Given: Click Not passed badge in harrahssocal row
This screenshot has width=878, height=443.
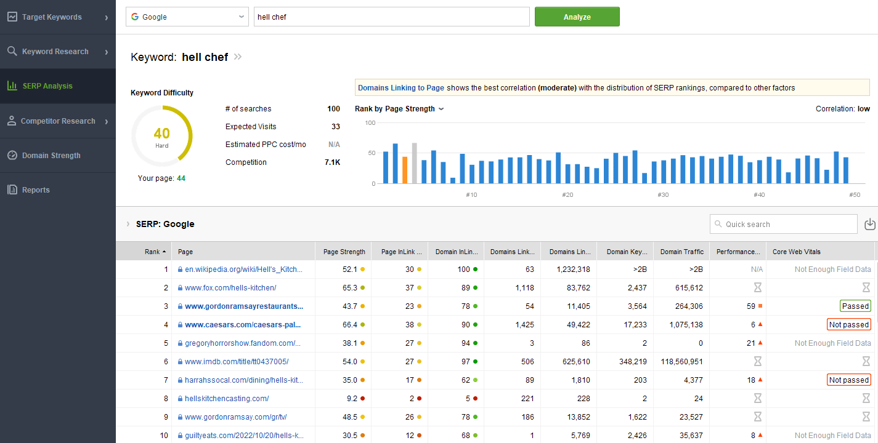Looking at the screenshot, I should 848,380.
